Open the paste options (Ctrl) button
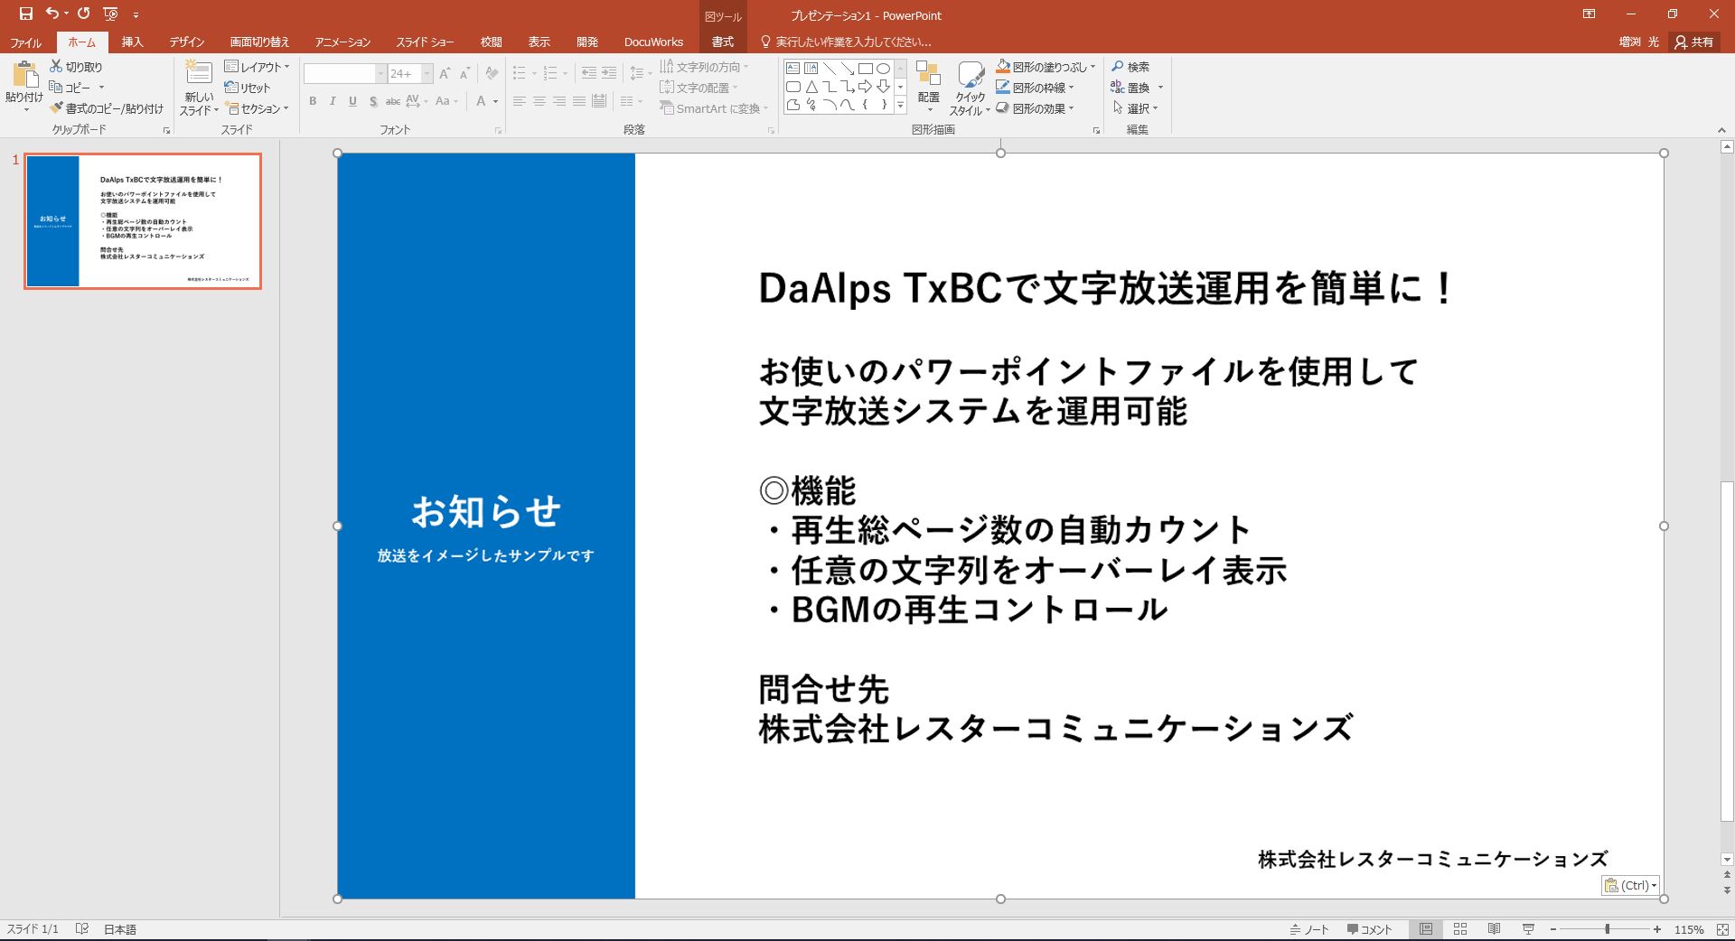 1631,886
